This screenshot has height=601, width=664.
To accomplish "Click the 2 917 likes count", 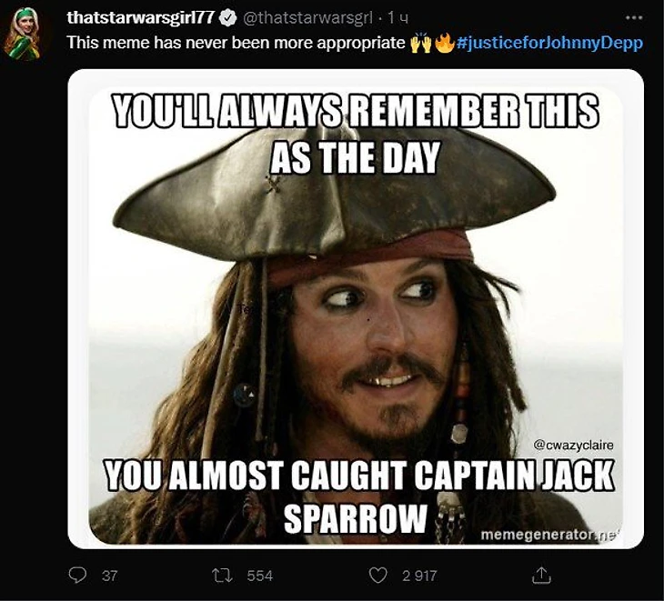I will 419,576.
